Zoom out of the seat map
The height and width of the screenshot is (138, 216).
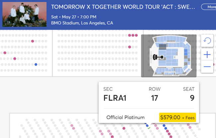pos(207,67)
